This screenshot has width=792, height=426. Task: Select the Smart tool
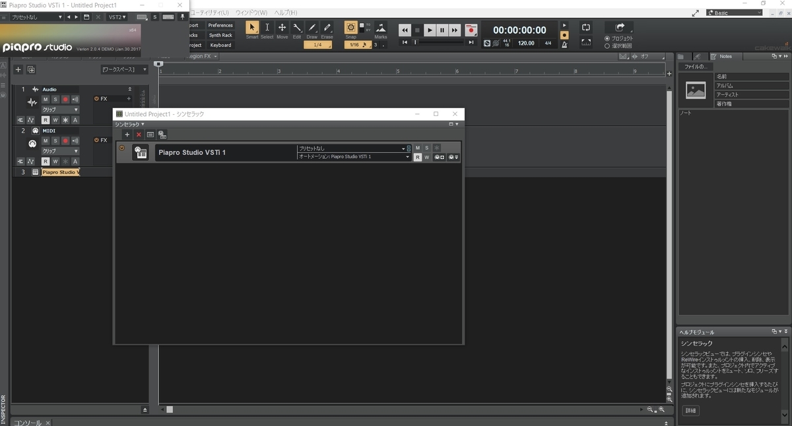pyautogui.click(x=252, y=28)
